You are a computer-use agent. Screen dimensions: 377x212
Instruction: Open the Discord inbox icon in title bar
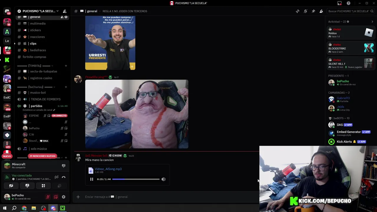click(340, 3)
